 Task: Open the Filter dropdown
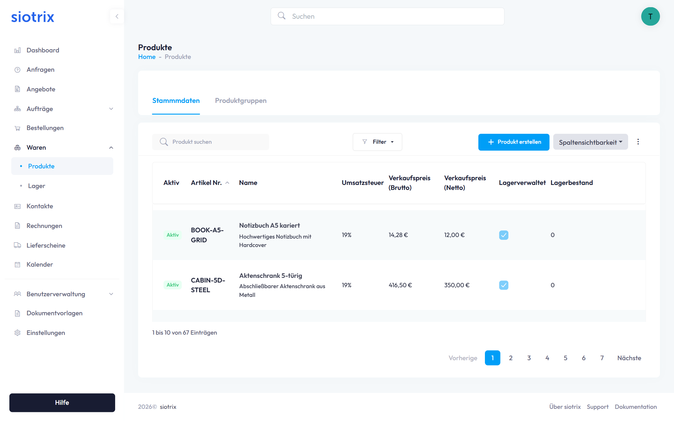tap(378, 142)
